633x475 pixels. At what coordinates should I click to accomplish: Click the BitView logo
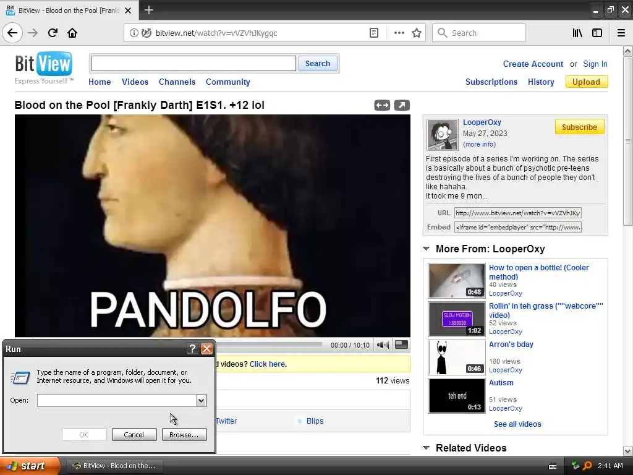click(x=44, y=64)
